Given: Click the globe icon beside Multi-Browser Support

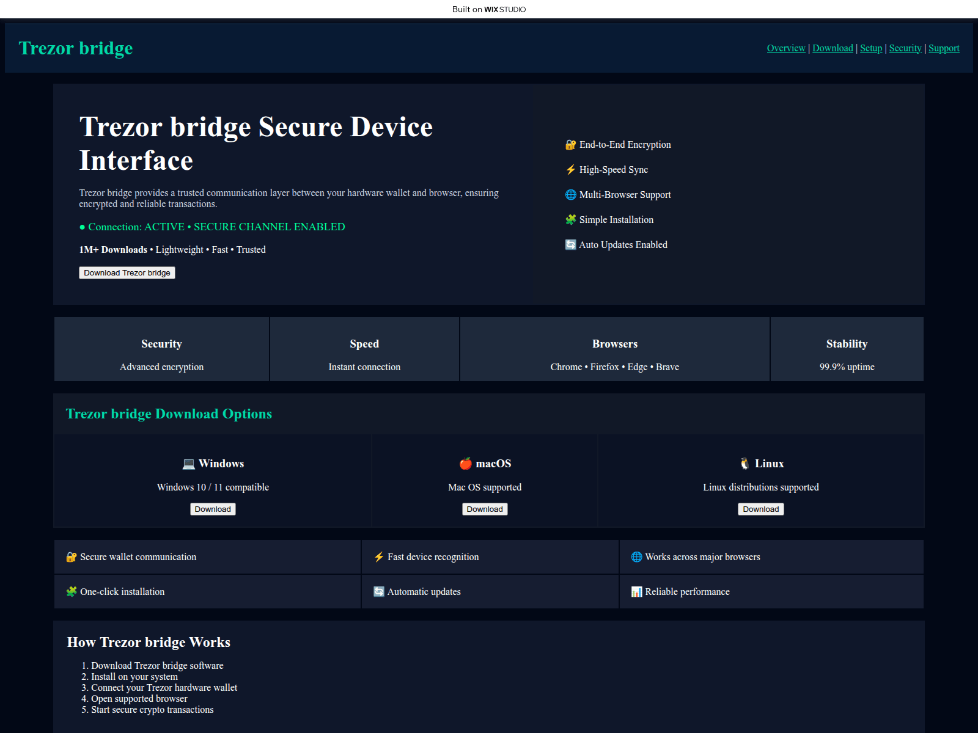Looking at the screenshot, I should pos(571,195).
